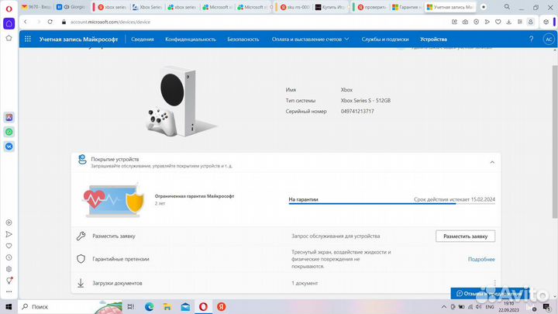Show hidden system tray icons chevron
The width and height of the screenshot is (558, 314).
point(444,306)
